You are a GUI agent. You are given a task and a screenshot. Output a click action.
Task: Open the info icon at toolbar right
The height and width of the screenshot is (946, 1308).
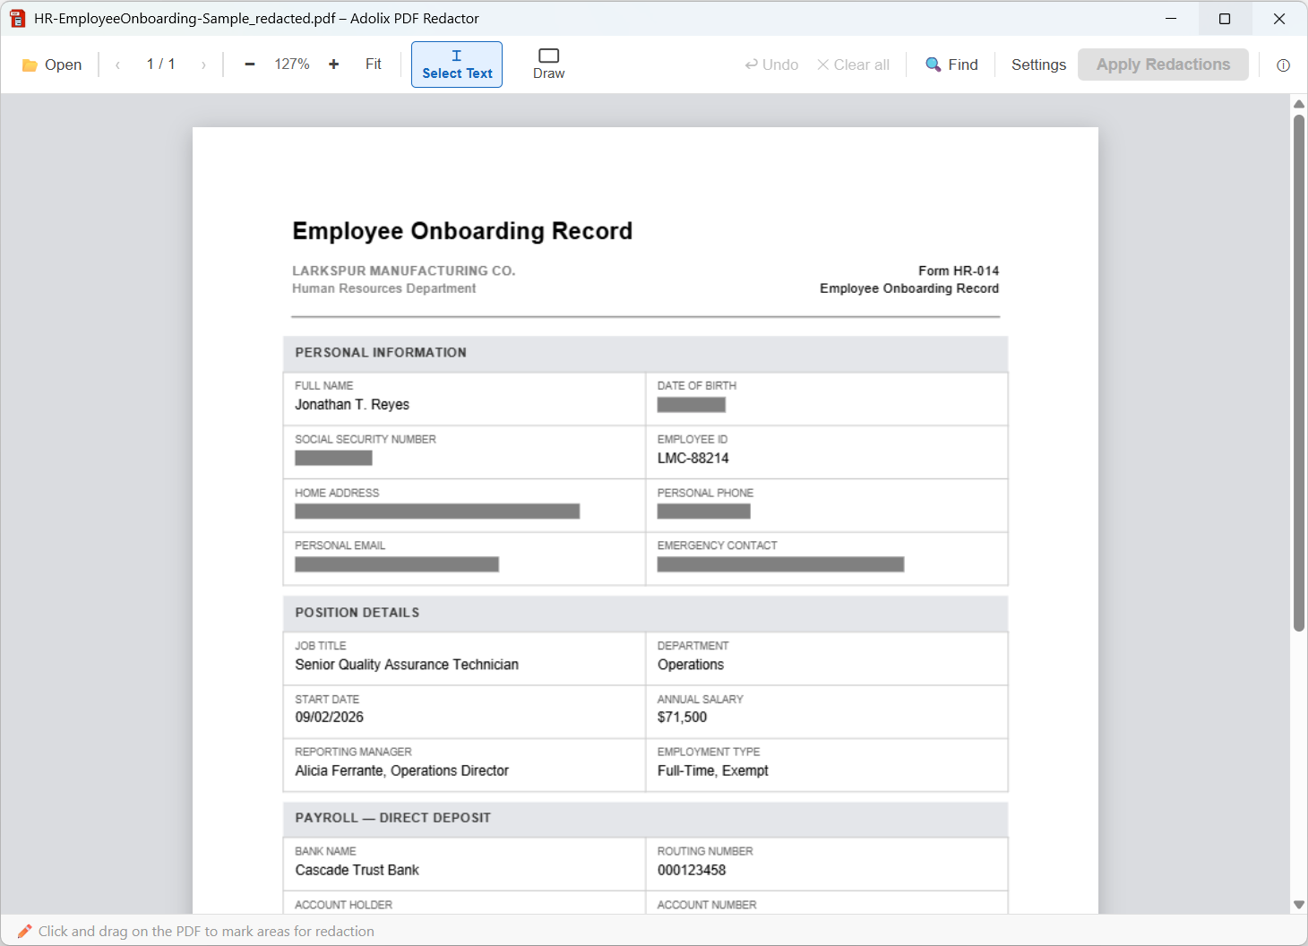(x=1283, y=64)
